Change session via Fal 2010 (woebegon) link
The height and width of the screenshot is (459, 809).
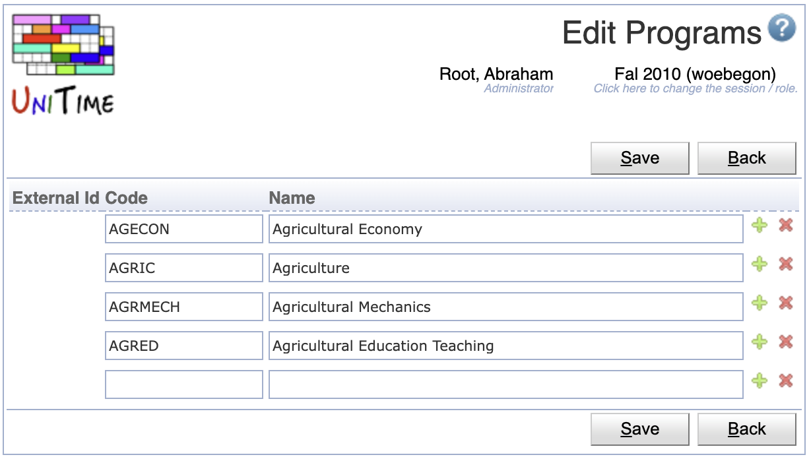pos(696,74)
